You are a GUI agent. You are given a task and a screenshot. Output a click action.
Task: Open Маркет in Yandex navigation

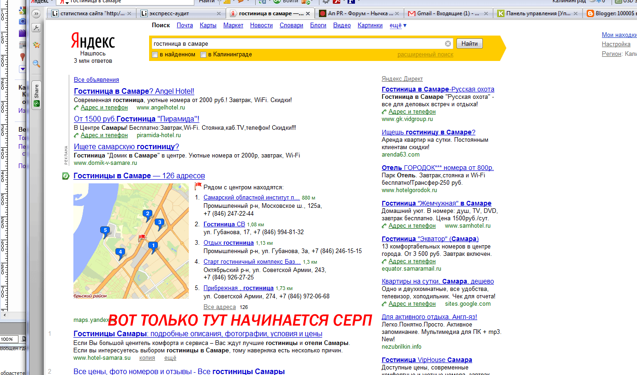click(233, 25)
